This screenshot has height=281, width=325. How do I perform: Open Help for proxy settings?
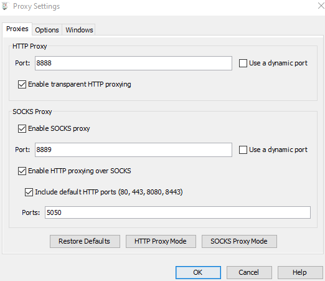click(x=300, y=272)
